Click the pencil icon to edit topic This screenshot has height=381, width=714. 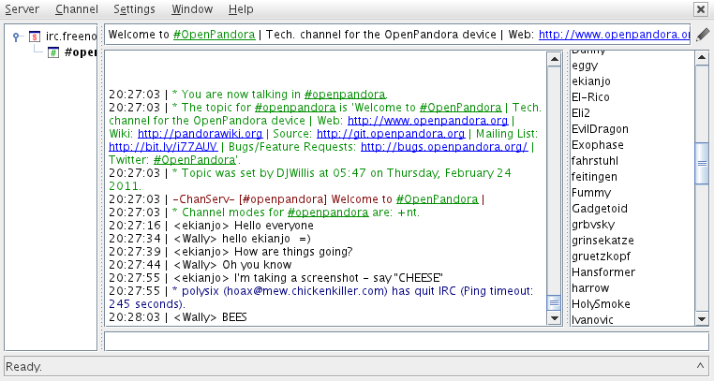[x=703, y=35]
